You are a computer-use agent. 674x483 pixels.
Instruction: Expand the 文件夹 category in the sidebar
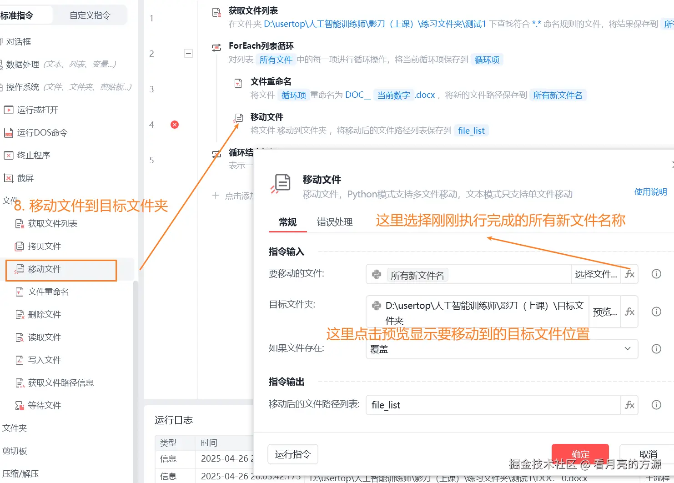[15, 428]
